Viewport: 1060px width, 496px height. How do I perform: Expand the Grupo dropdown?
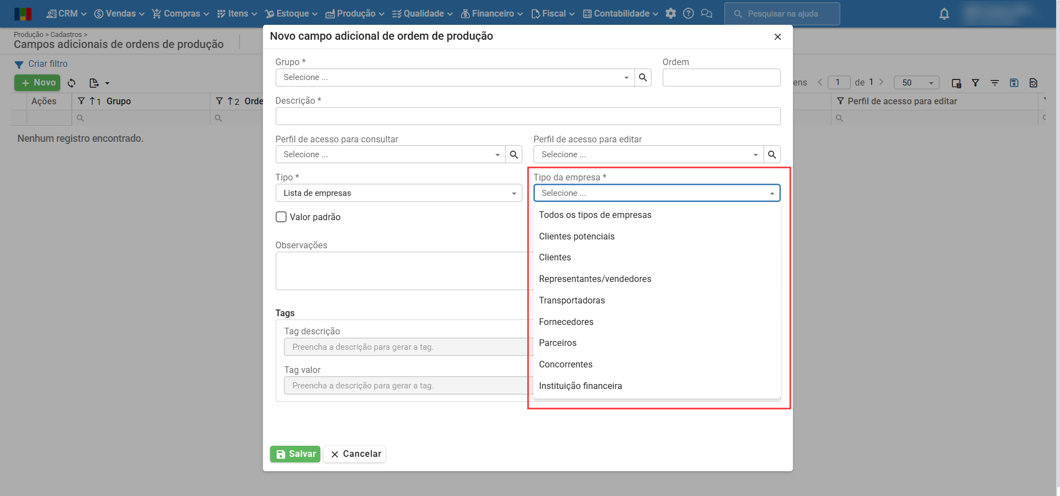point(626,78)
